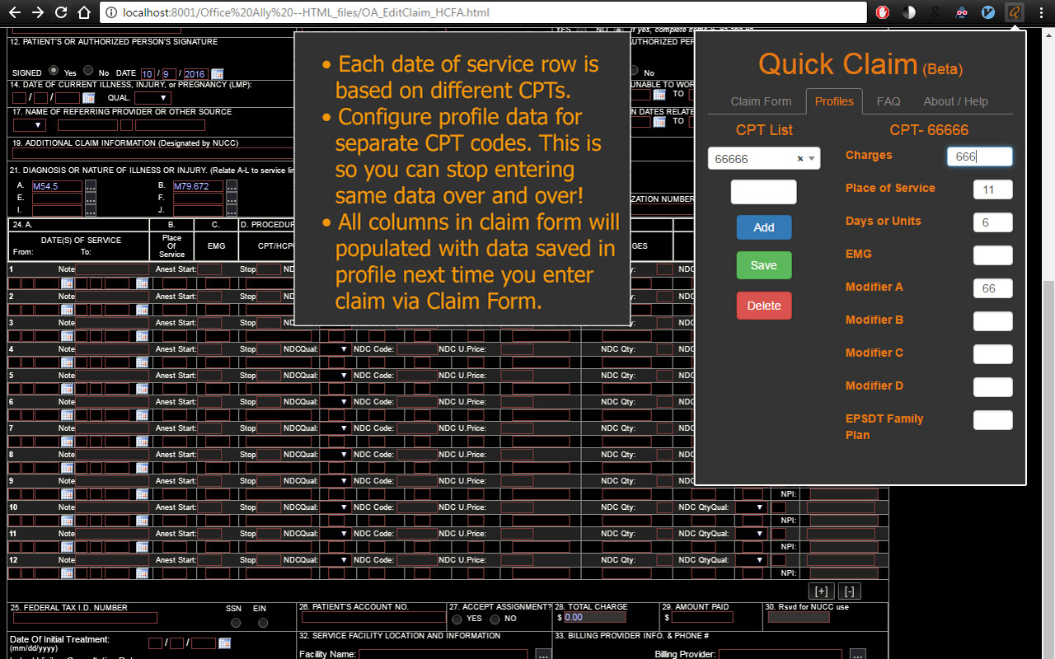Click the Quick Claim extension icon
The height and width of the screenshot is (659, 1055).
(1015, 12)
